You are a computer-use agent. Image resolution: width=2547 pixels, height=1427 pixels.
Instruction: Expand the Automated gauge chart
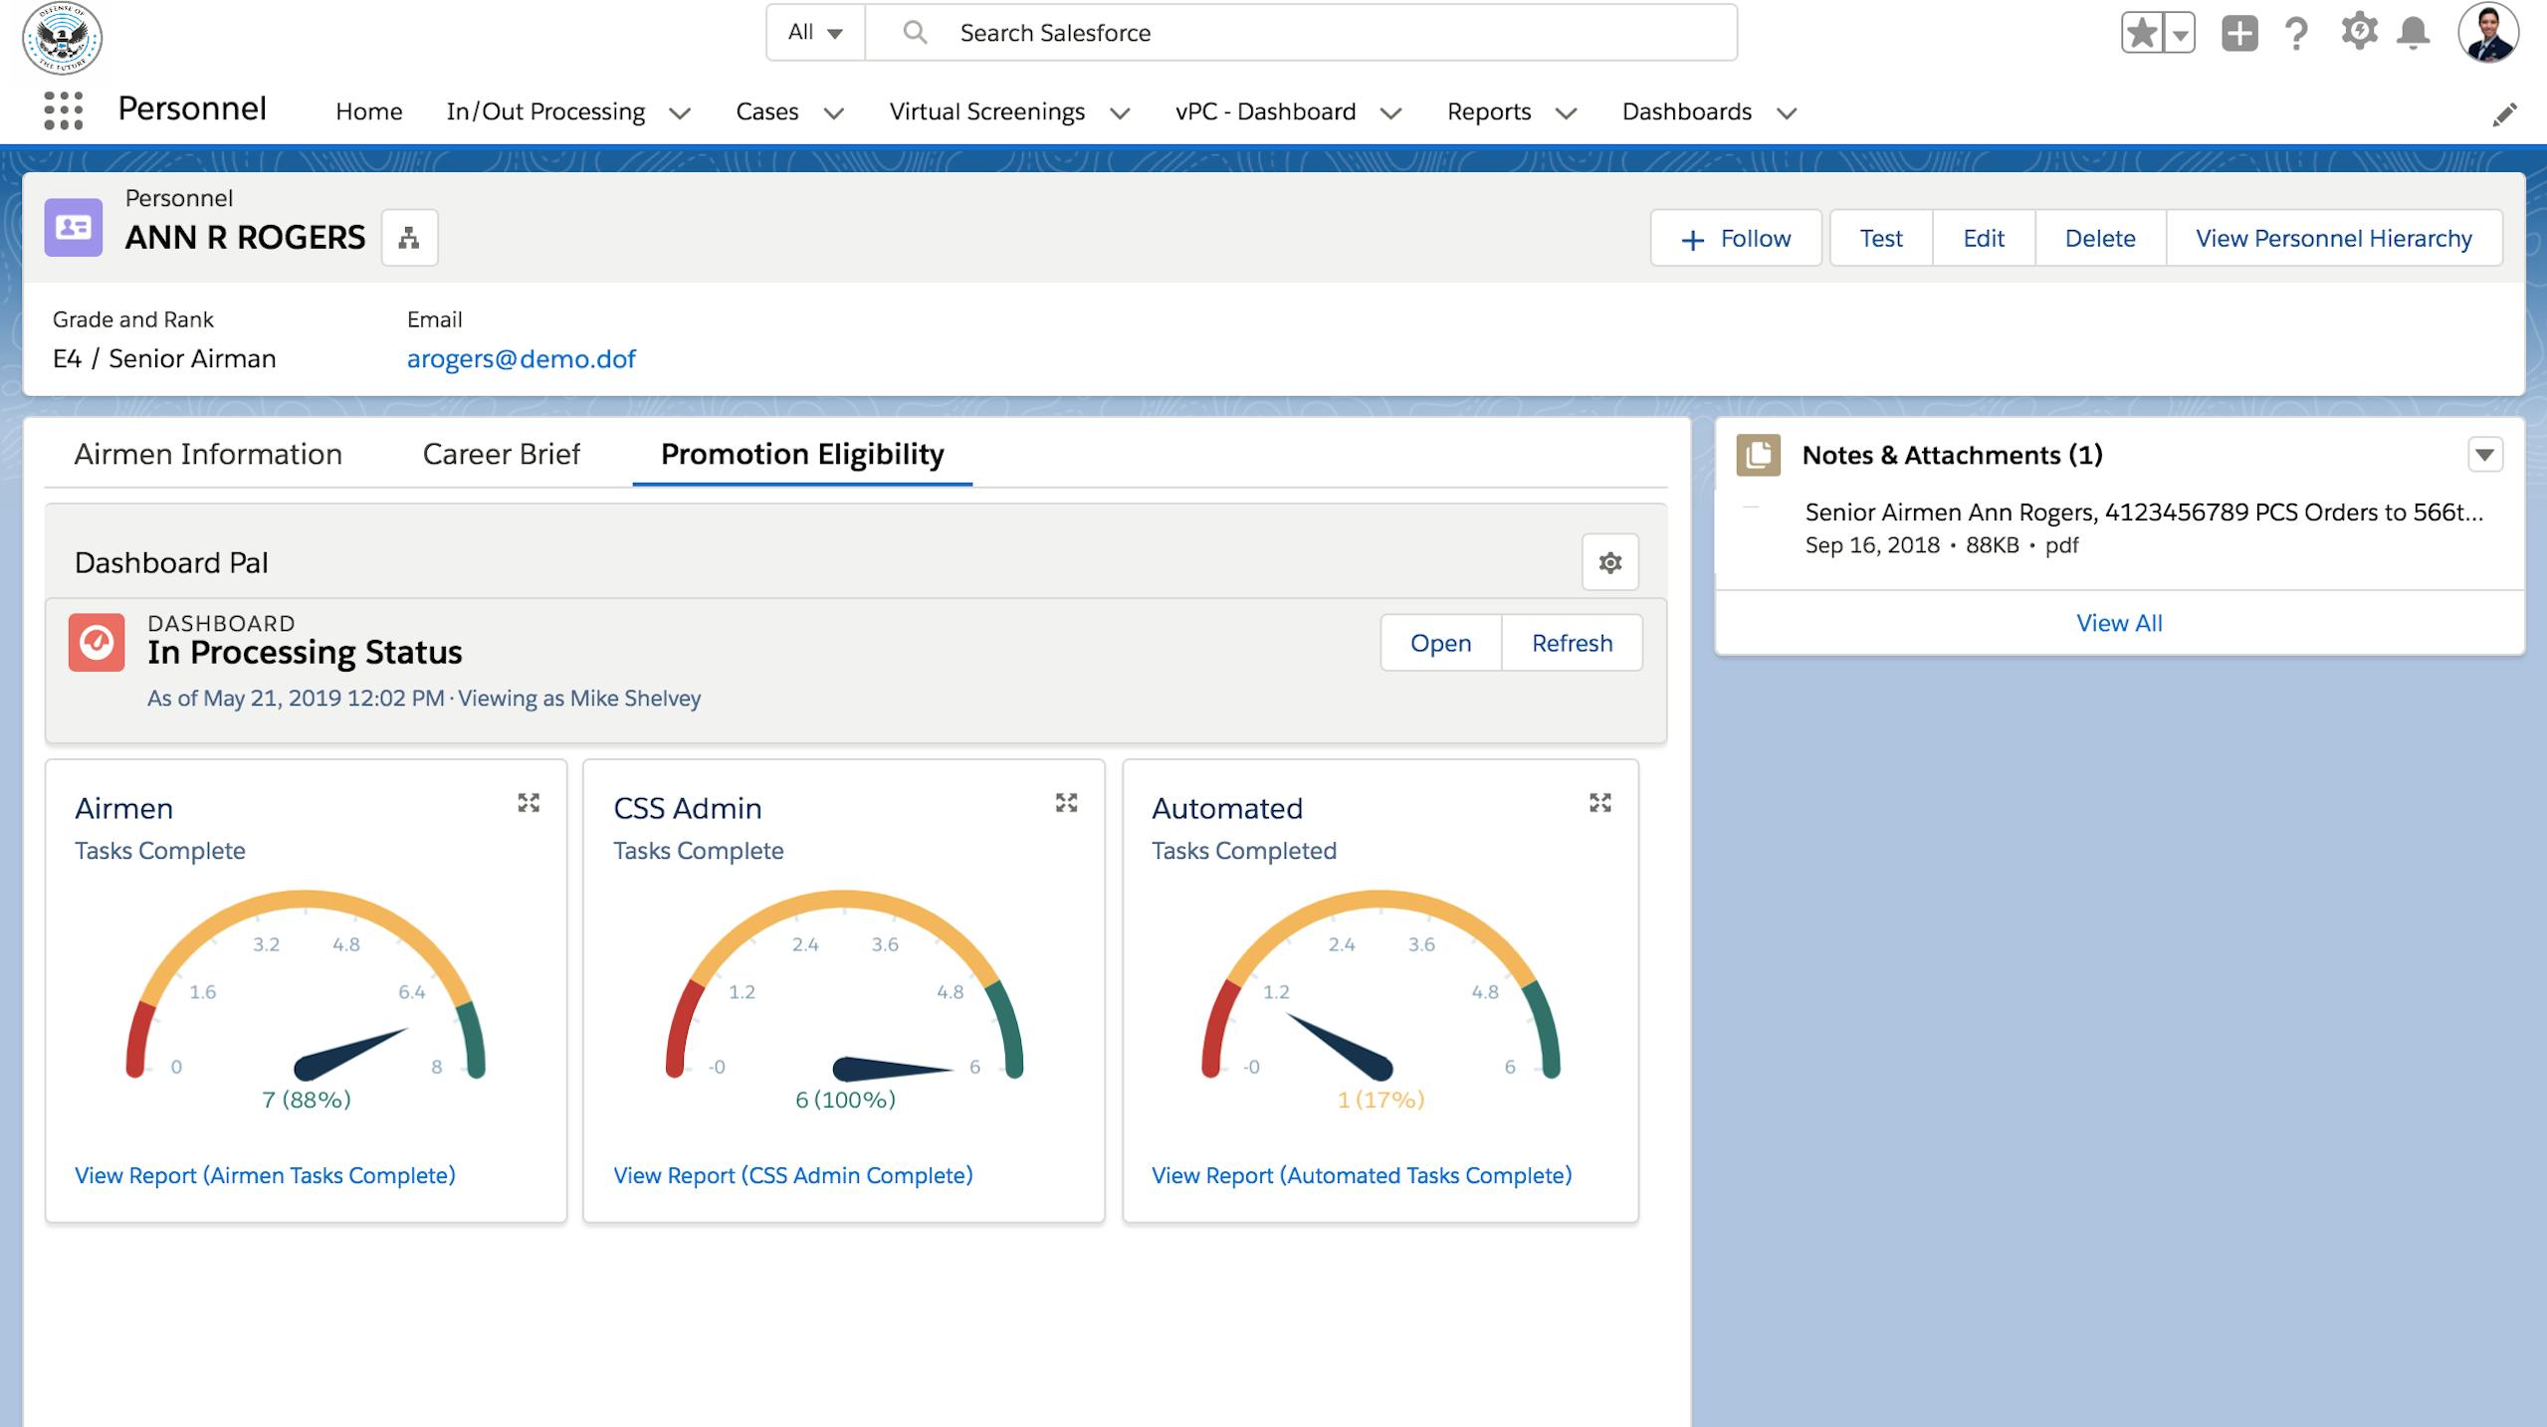1599,803
